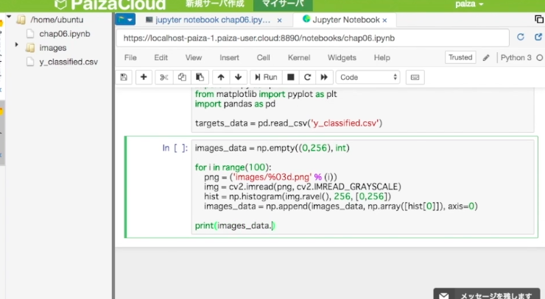
Task: Click the マイサーバ header tab
Action: click(x=283, y=4)
